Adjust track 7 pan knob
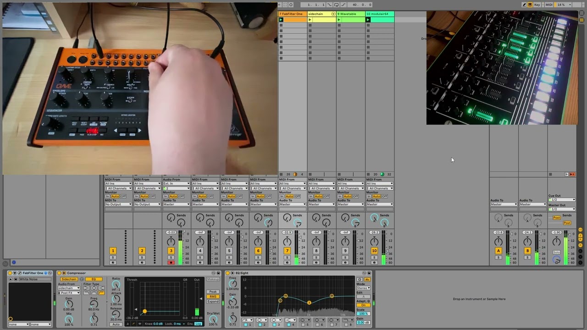Viewport: 587px width, 330px height. pos(287,242)
